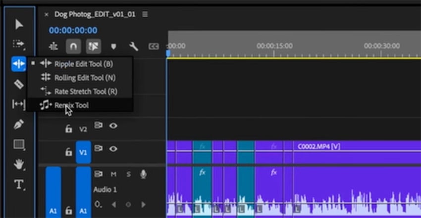The image size is (421, 218).
Task: Toggle lock on Audio 1 track
Action: click(69, 211)
